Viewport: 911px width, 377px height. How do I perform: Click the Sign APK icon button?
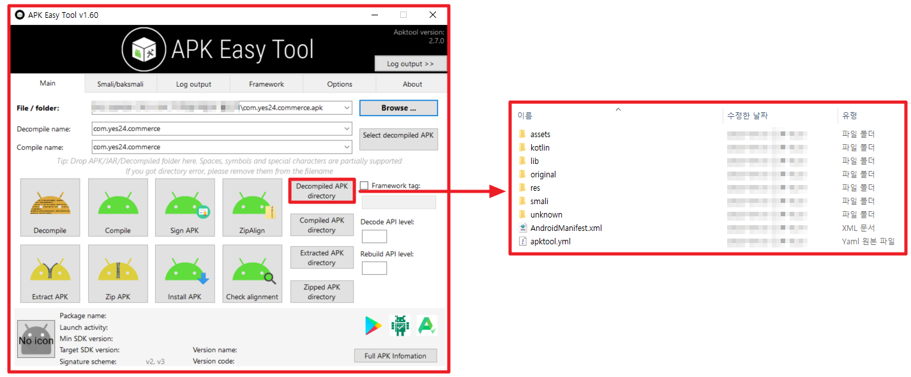point(185,208)
